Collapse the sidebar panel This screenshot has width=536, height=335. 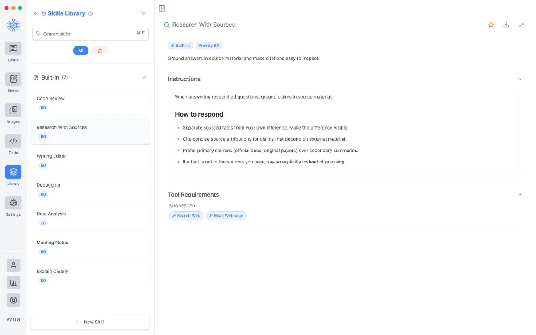click(162, 8)
